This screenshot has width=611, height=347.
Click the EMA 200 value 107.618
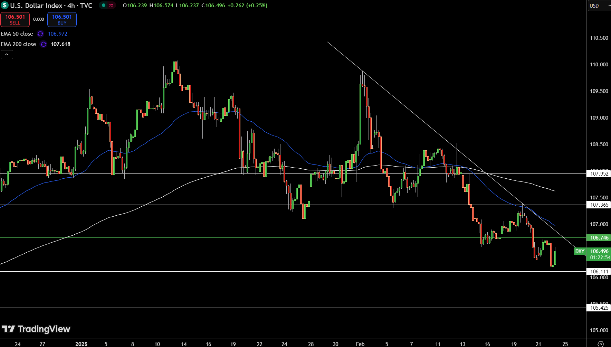tap(60, 44)
